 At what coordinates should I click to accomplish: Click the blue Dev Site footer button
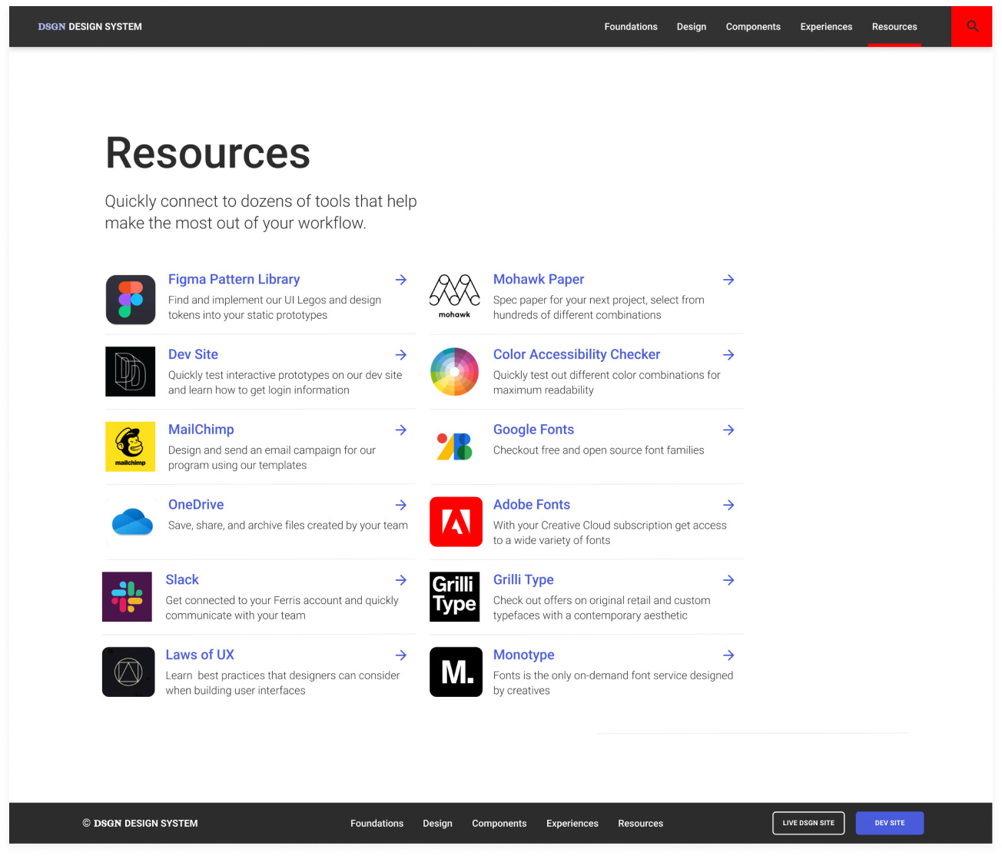click(x=890, y=823)
